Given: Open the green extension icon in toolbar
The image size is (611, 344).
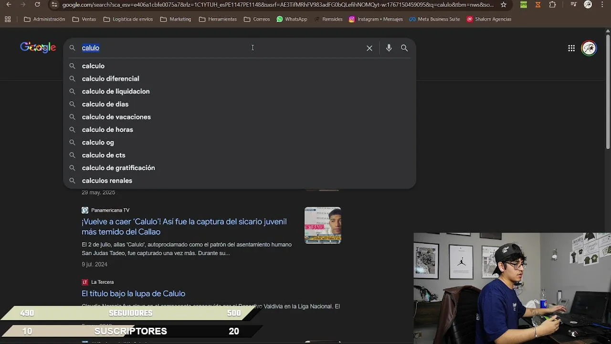Looking at the screenshot, I should (x=524, y=5).
